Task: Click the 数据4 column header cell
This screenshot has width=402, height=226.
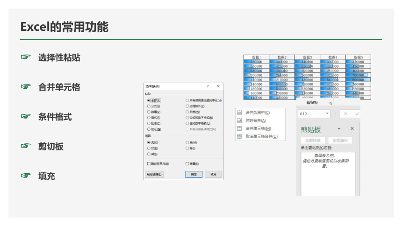Action: (x=333, y=57)
